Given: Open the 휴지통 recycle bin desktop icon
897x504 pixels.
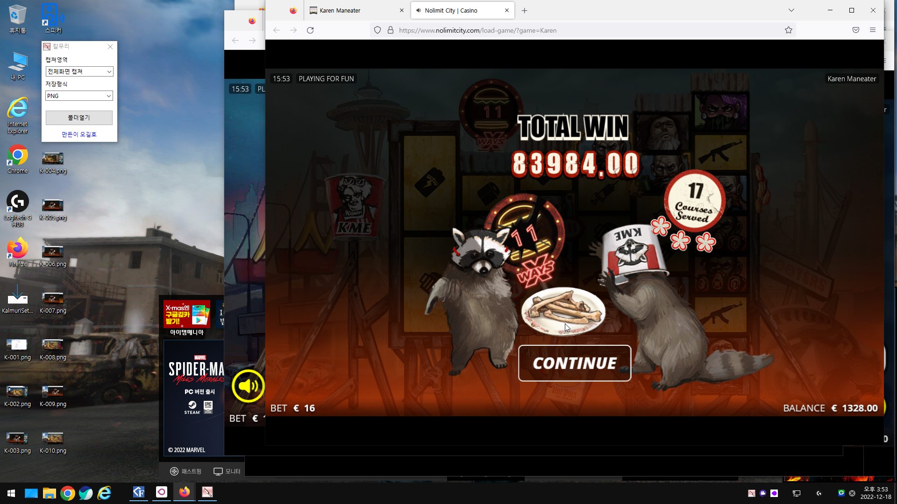Looking at the screenshot, I should tap(17, 19).
